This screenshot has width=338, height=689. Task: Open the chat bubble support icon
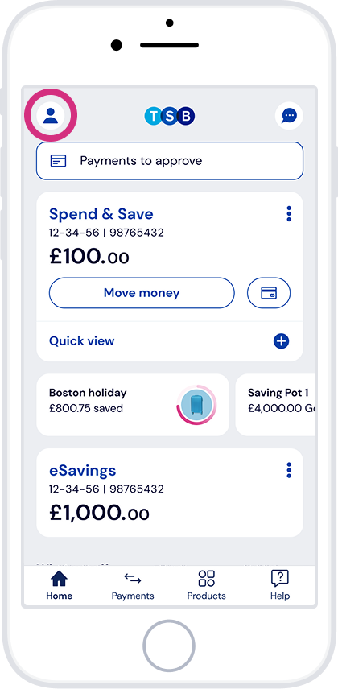pyautogui.click(x=289, y=116)
